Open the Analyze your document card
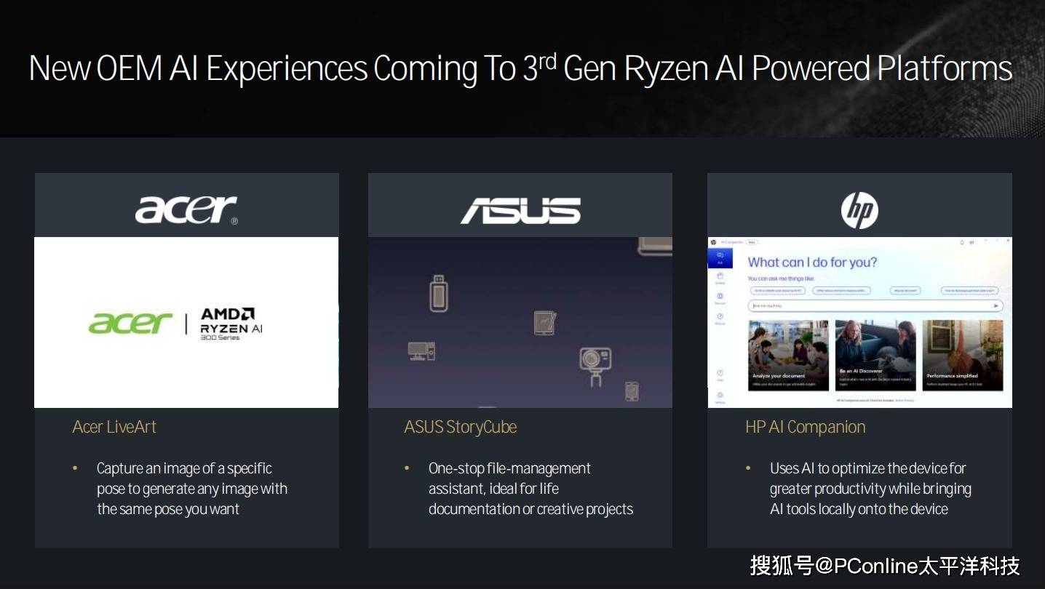The image size is (1045, 589). point(788,356)
